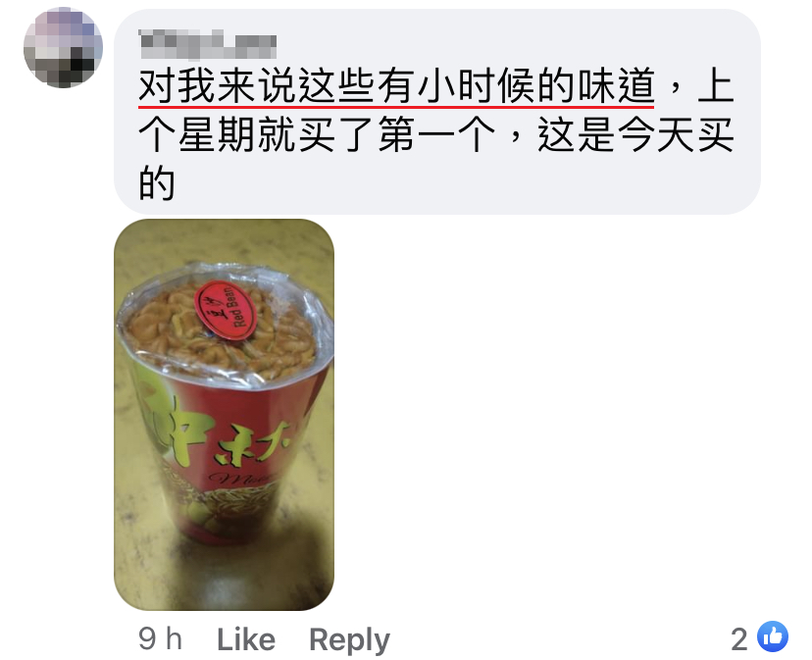Click the last-line character 的 in the comment

pyautogui.click(x=156, y=182)
